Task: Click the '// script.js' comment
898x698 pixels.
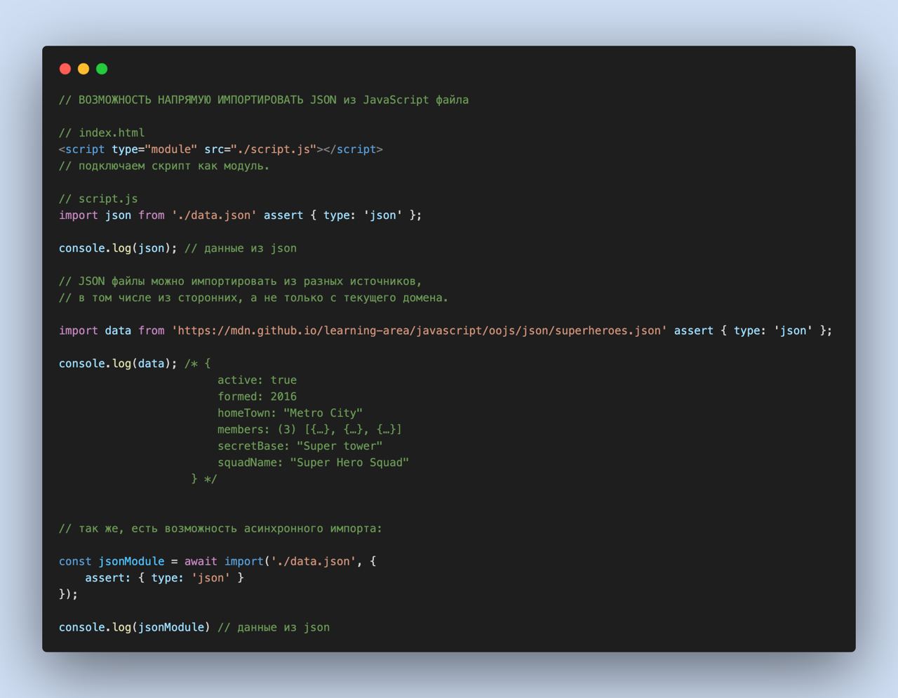Action: [98, 199]
